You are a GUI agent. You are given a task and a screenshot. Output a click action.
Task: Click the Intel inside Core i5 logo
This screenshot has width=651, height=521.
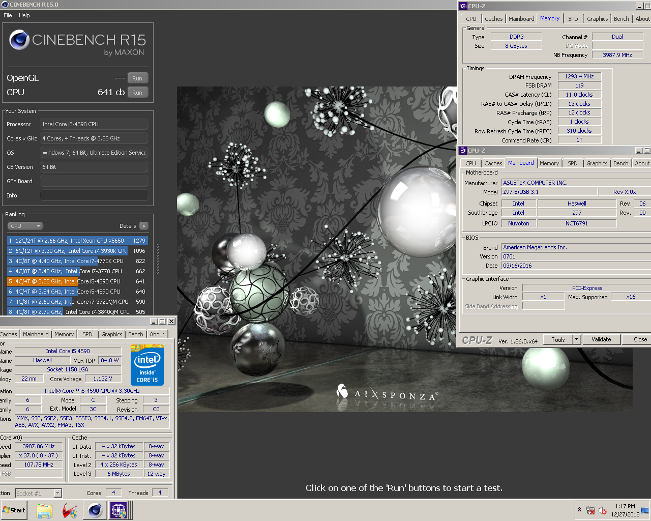tap(147, 365)
